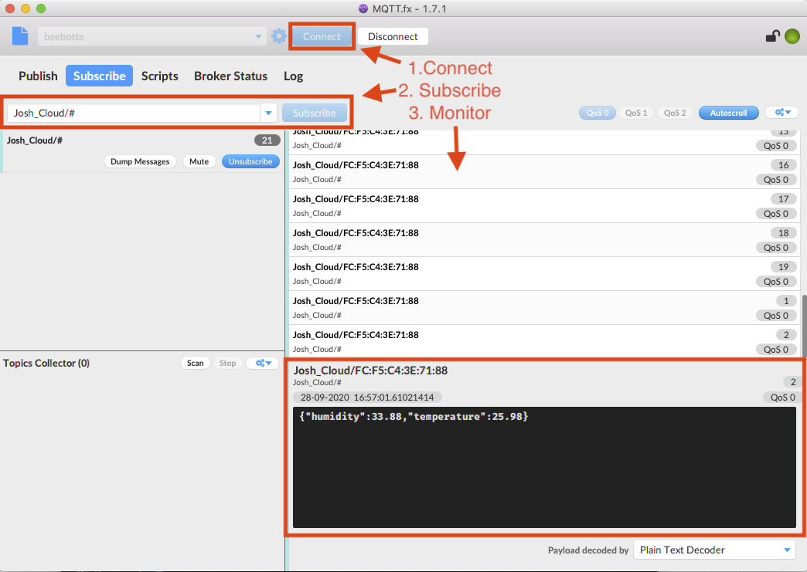Click the connection status indicator circle
The width and height of the screenshot is (807, 572).
point(791,36)
